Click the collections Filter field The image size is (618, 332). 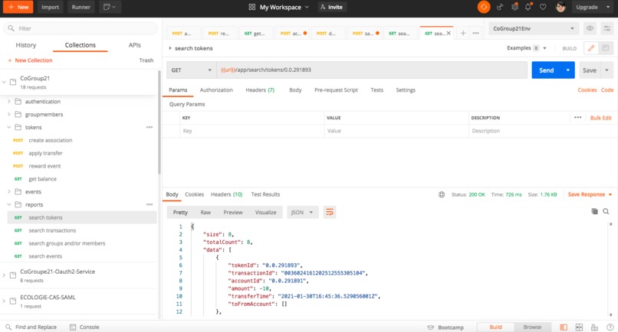(x=81, y=28)
